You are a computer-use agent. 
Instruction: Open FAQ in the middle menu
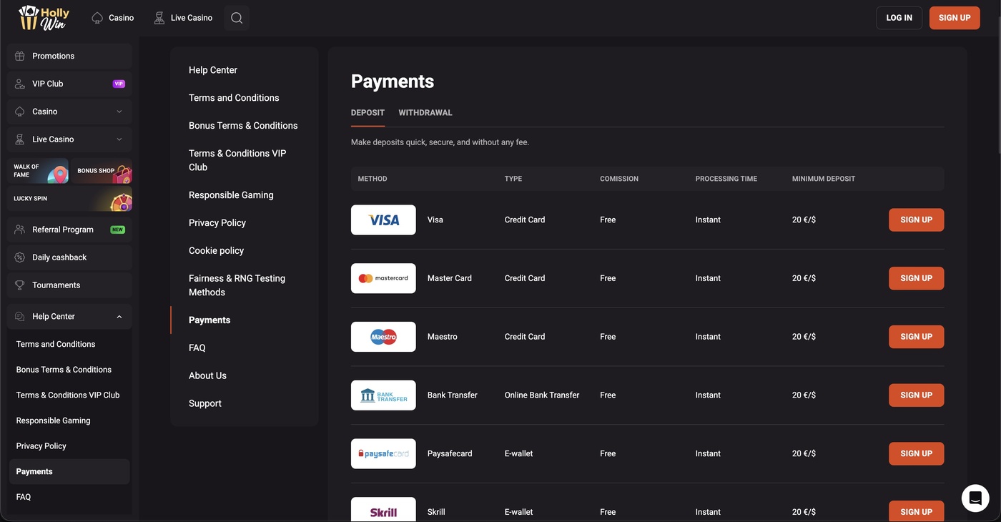(197, 348)
